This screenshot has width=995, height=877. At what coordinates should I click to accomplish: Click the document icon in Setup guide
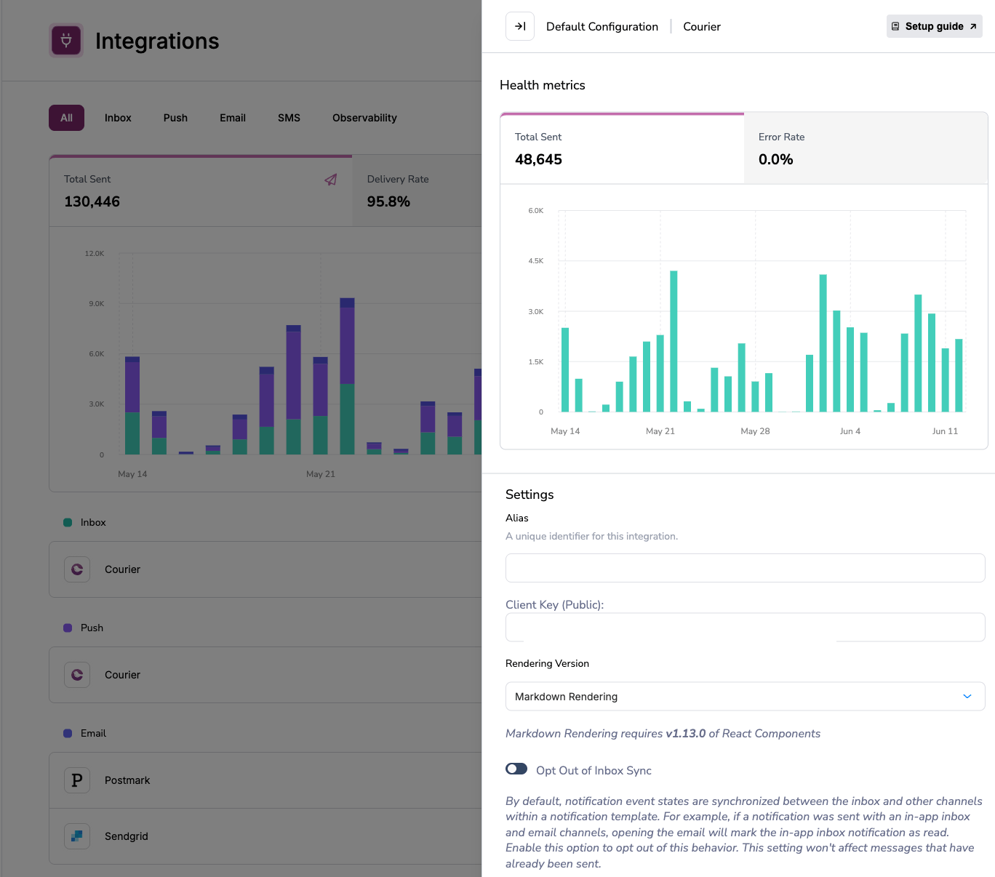pyautogui.click(x=895, y=27)
